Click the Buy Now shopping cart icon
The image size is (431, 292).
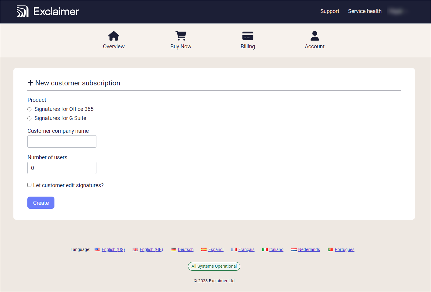181,36
